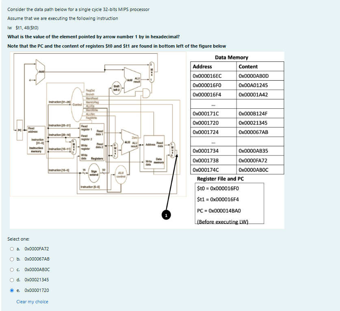Select the Control unit oval in the diagram

tap(78, 104)
